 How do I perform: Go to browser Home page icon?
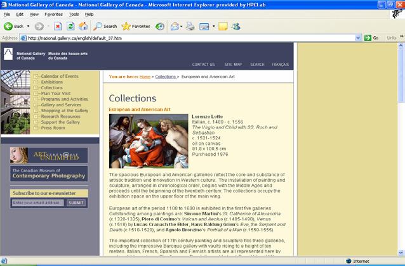pyautogui.click(x=83, y=26)
